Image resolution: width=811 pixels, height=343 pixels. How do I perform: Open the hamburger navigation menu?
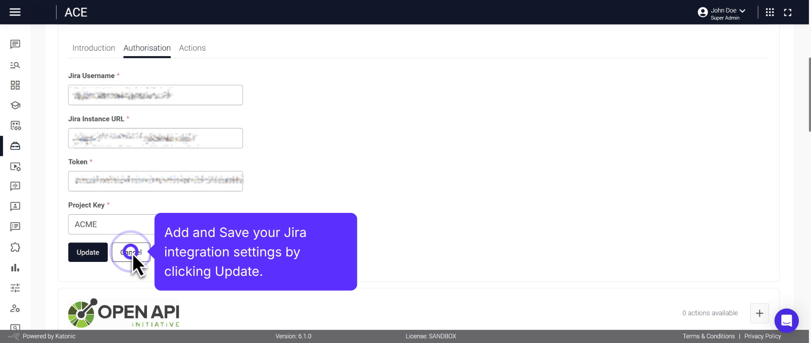point(15,12)
